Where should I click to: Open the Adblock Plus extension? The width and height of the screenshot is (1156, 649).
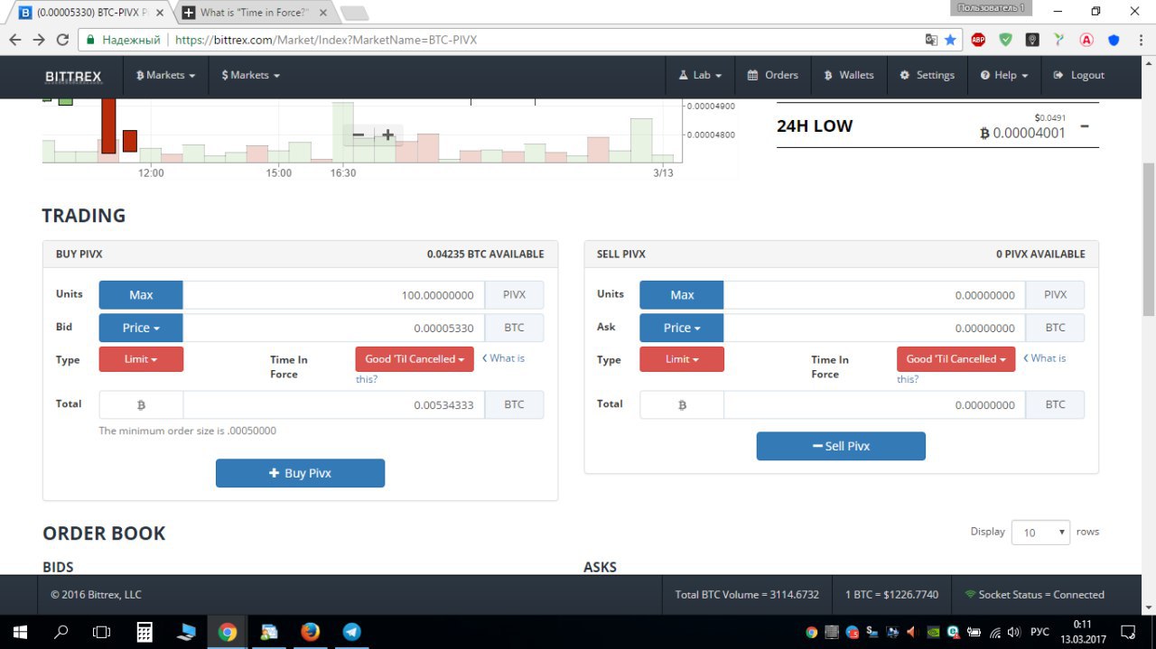point(978,40)
